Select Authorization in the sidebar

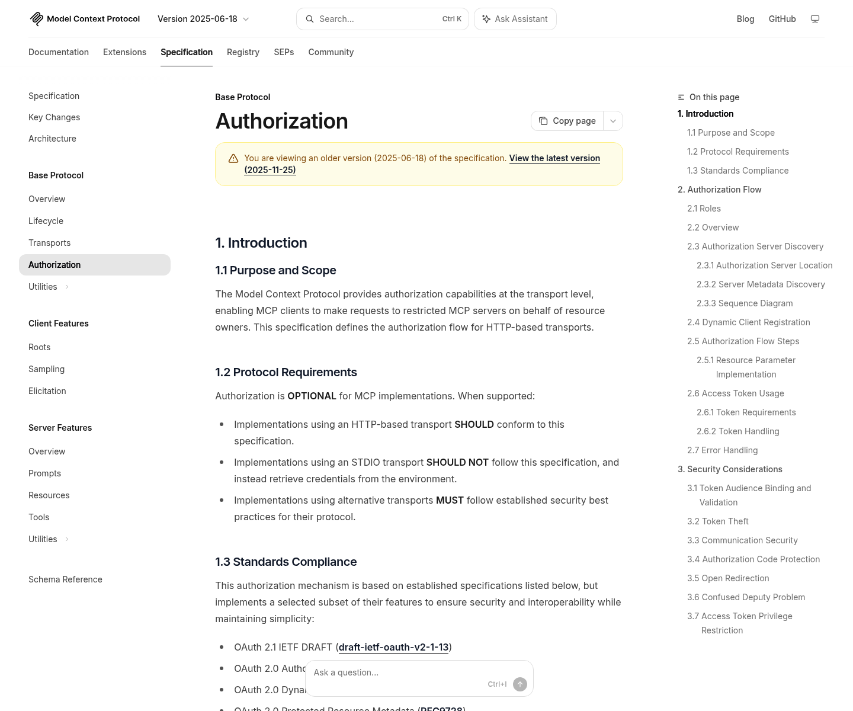[95, 265]
